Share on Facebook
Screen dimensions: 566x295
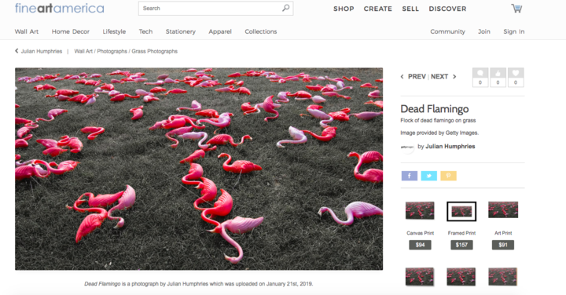(410, 176)
